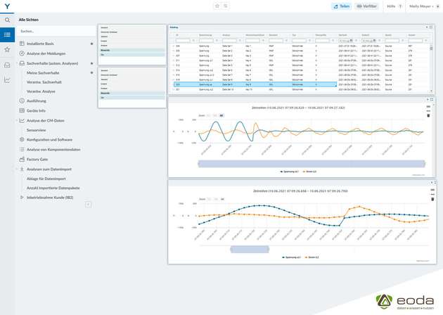Click the Teilen button
The image size is (443, 315).
pyautogui.click(x=341, y=6)
